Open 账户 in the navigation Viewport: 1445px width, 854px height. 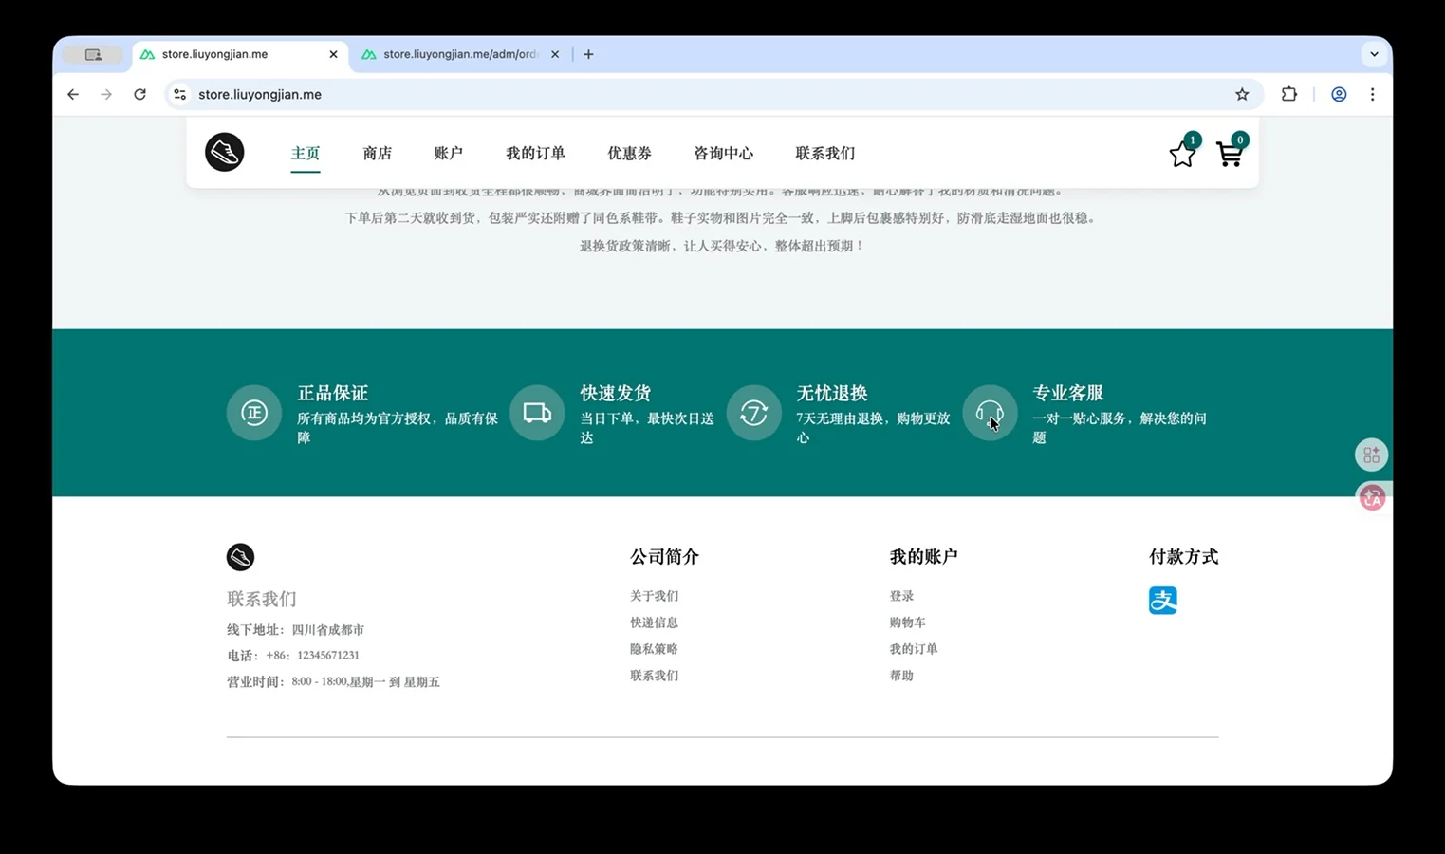(x=448, y=153)
